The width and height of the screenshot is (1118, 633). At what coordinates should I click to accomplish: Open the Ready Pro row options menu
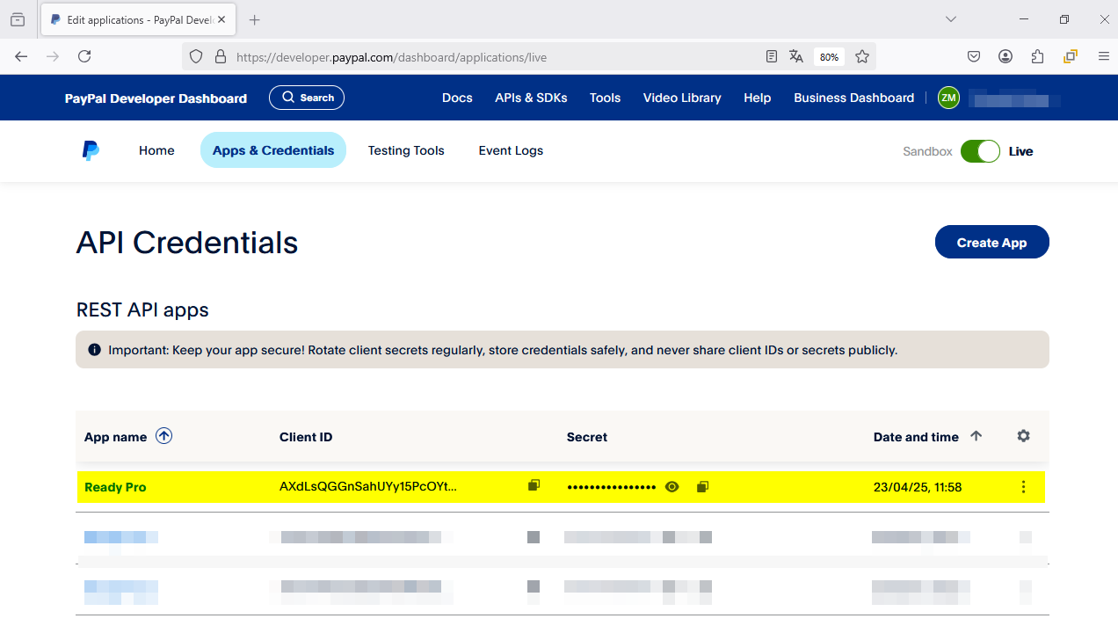pyautogui.click(x=1023, y=487)
